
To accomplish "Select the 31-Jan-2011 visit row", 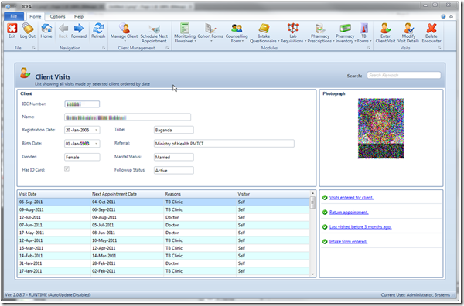I will (x=164, y=263).
